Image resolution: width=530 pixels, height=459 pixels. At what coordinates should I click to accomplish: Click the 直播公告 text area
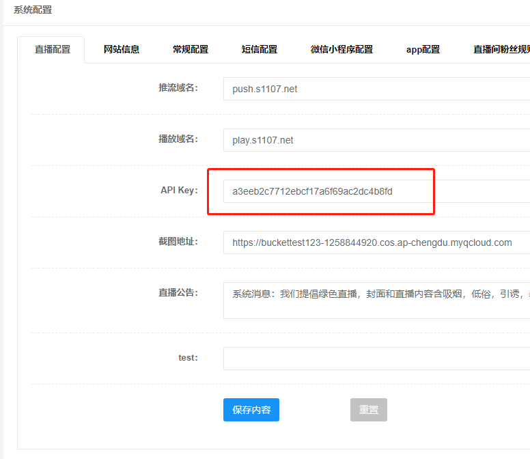tap(376, 301)
